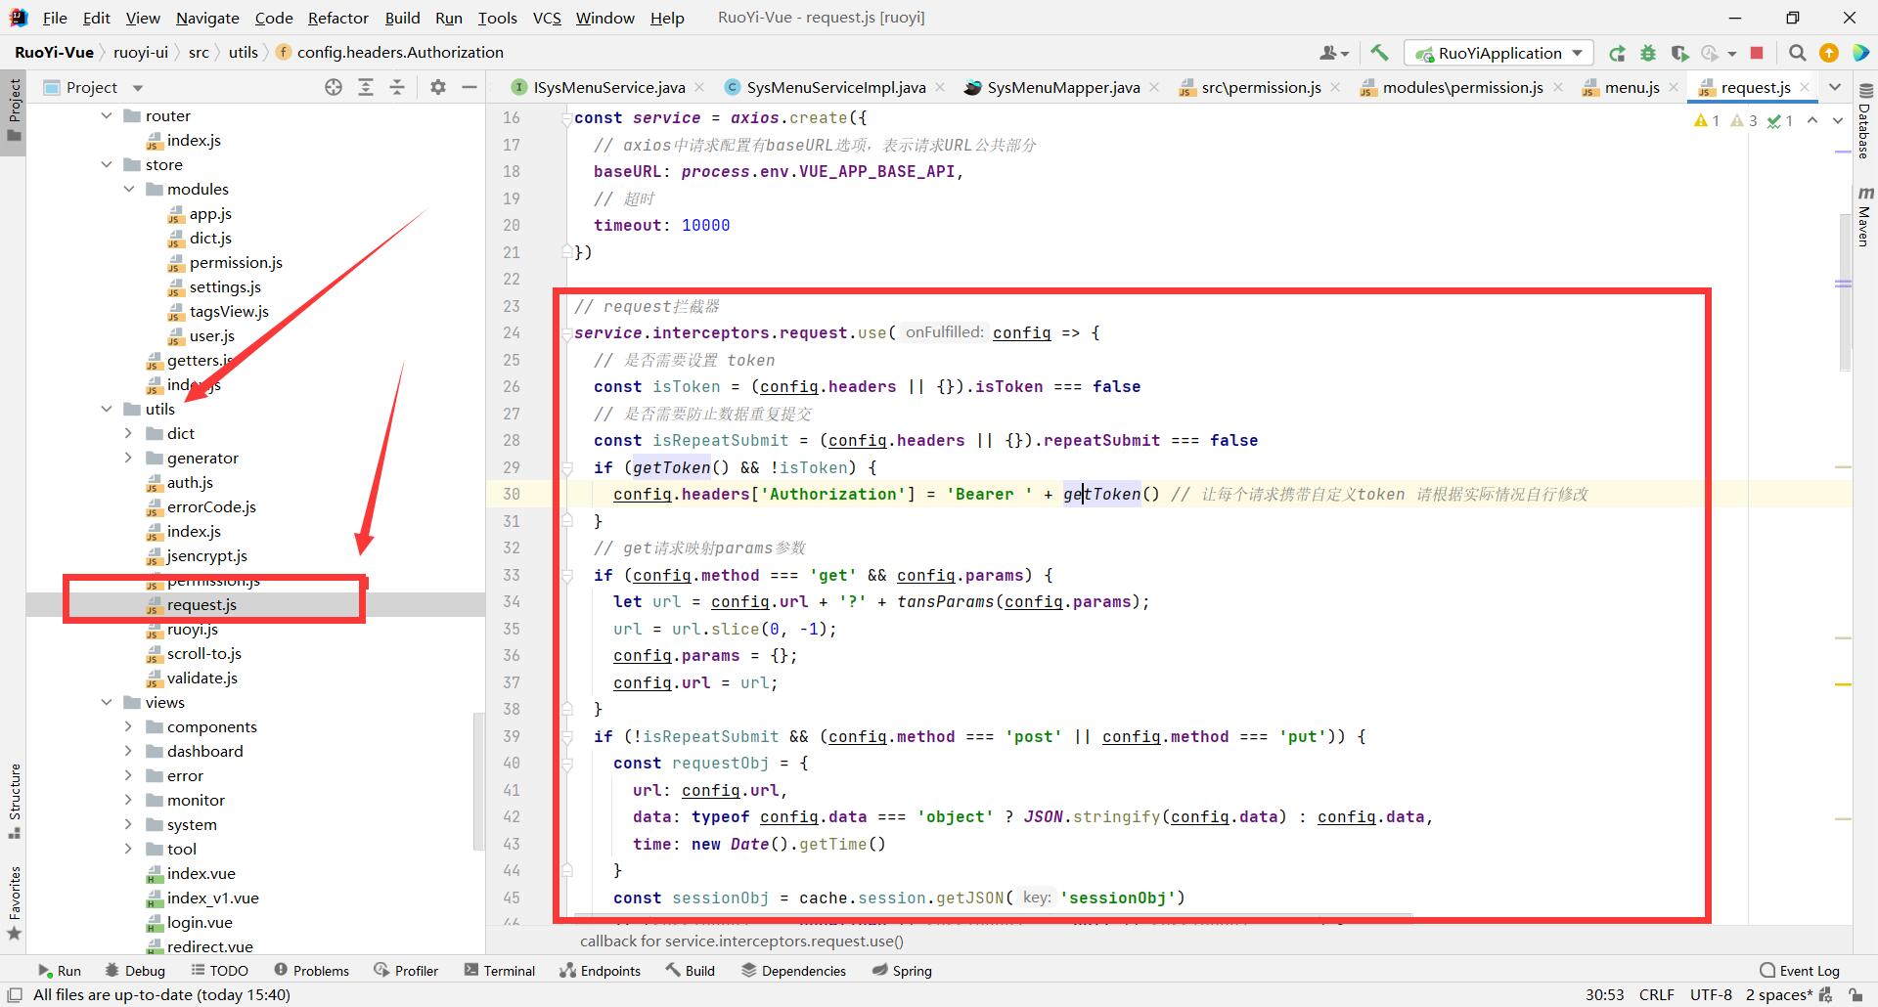Open Project panel settings gear
1878x1007 pixels.
(x=438, y=87)
